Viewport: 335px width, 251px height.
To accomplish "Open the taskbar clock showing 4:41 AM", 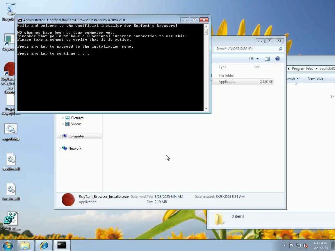I will (320, 245).
